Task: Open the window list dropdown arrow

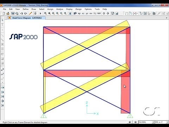Action: [167, 18]
